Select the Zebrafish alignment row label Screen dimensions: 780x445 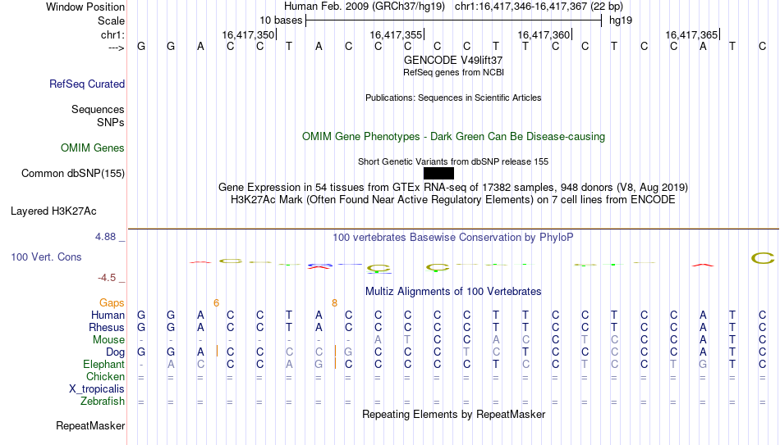[x=103, y=401]
